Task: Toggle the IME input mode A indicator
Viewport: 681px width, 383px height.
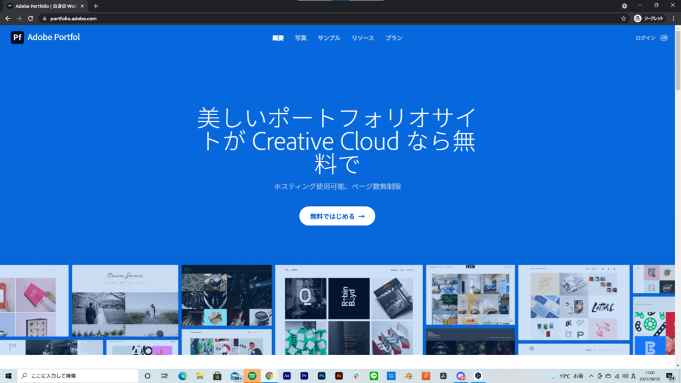Action: coord(633,376)
